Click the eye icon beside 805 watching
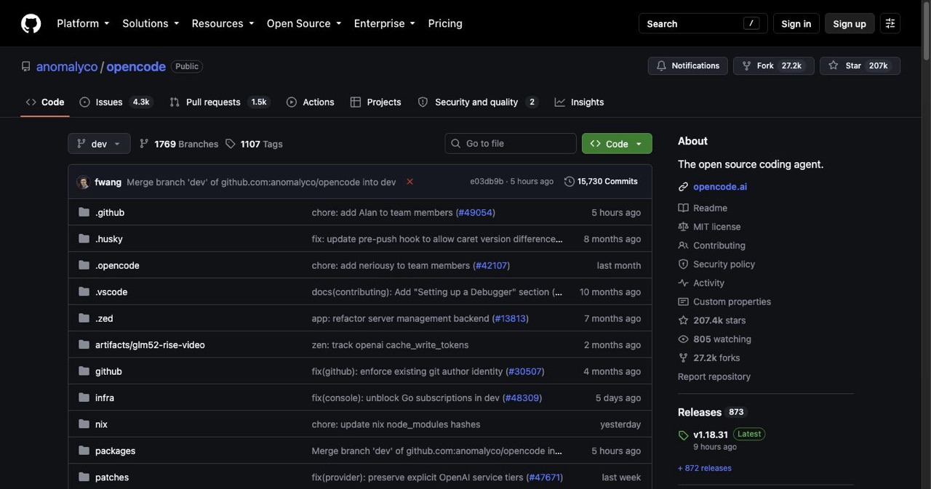The width and height of the screenshot is (931, 489). pyautogui.click(x=683, y=339)
